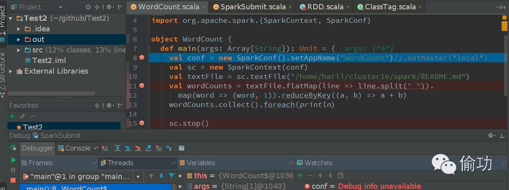Viewport: 509px width, 190px height.
Task: Close the RDD.scala tab
Action: coord(347,7)
